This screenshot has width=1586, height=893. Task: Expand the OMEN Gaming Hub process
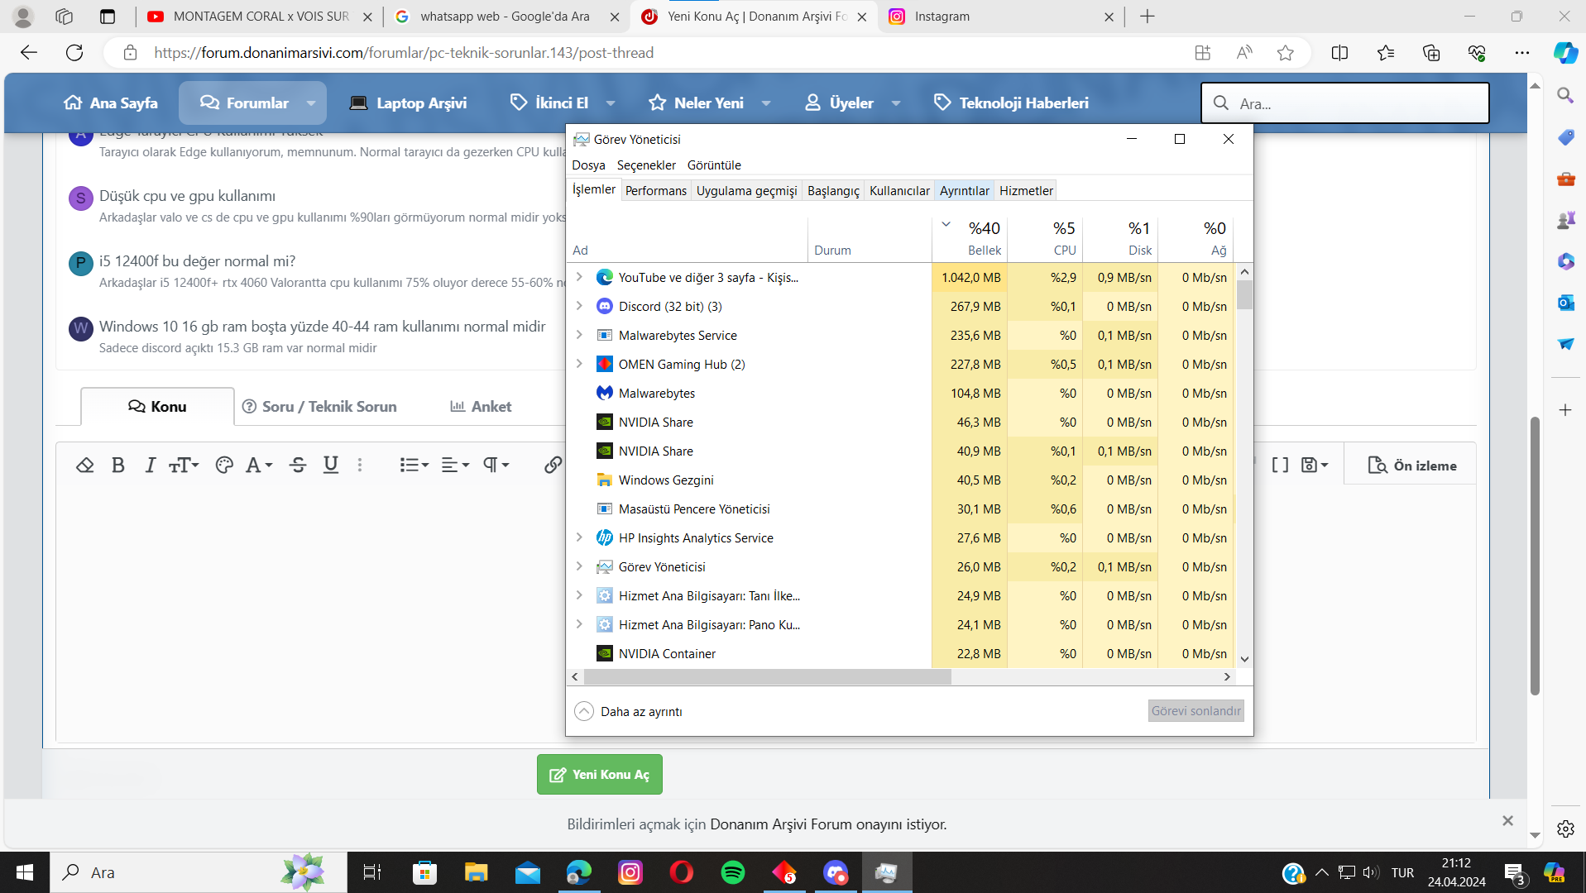579,364
